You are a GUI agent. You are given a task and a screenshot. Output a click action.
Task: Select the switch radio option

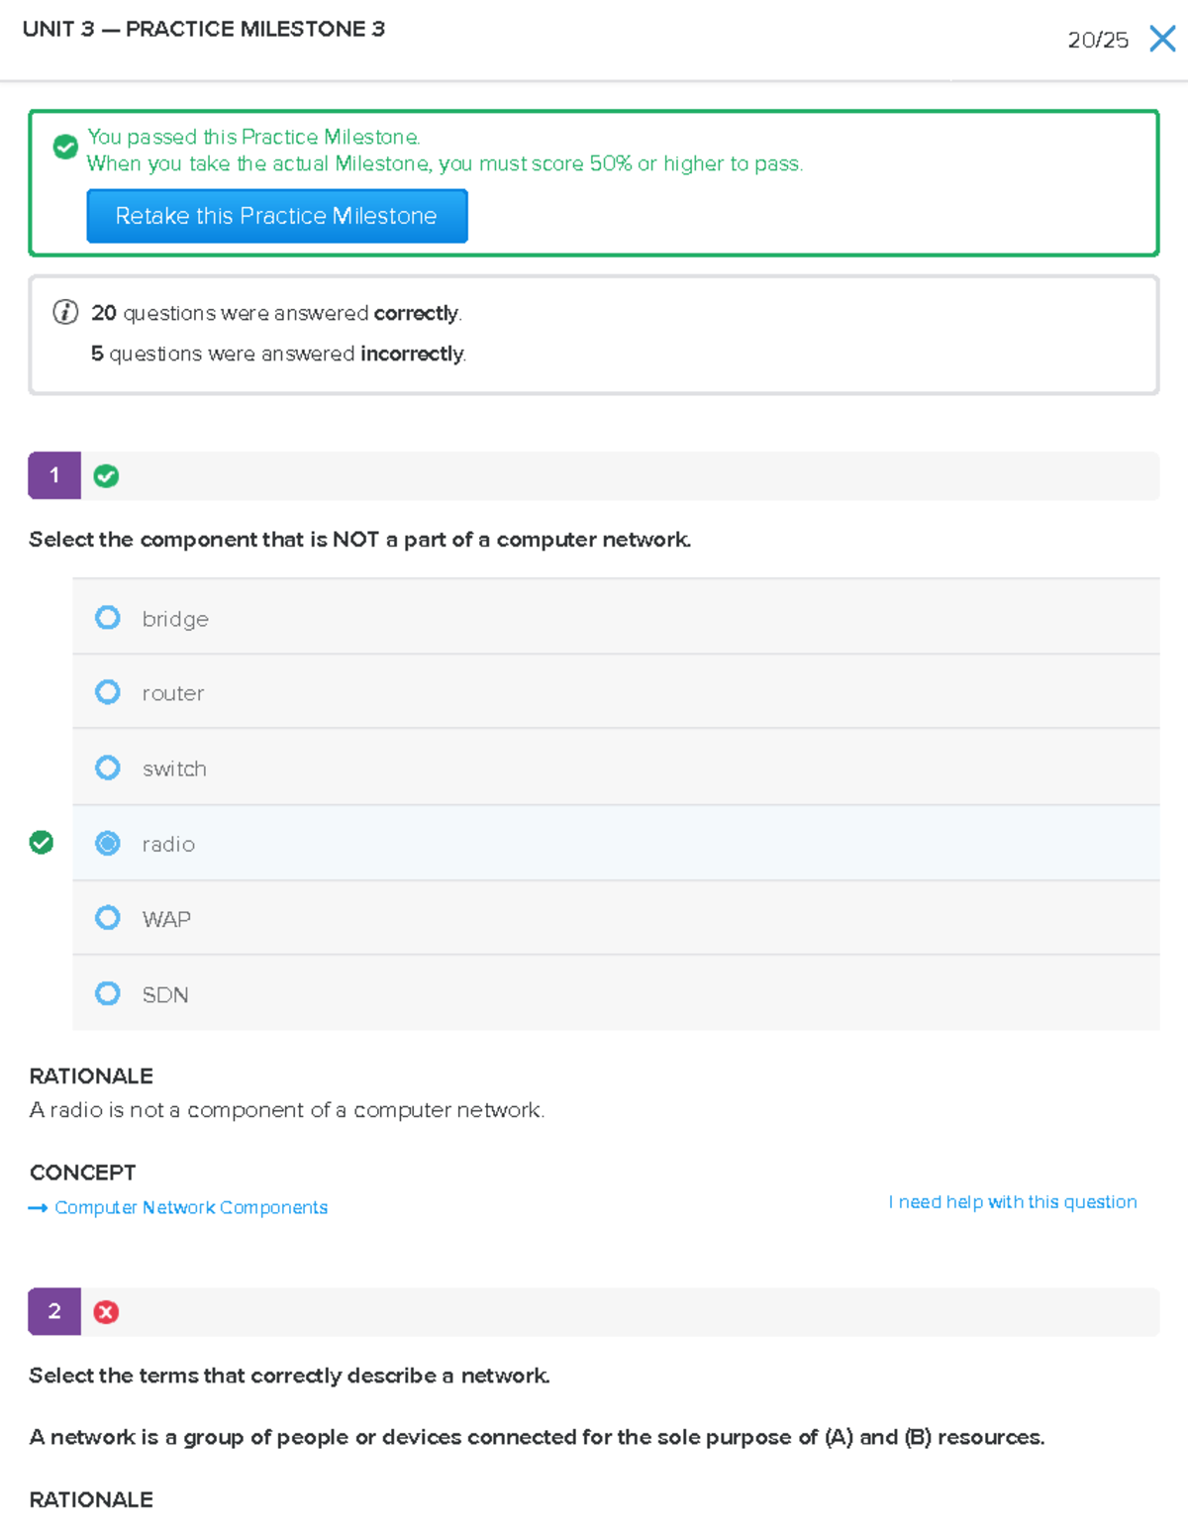(x=108, y=768)
